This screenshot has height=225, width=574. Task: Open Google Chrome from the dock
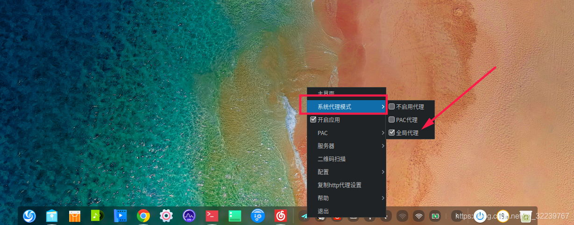[x=143, y=216]
